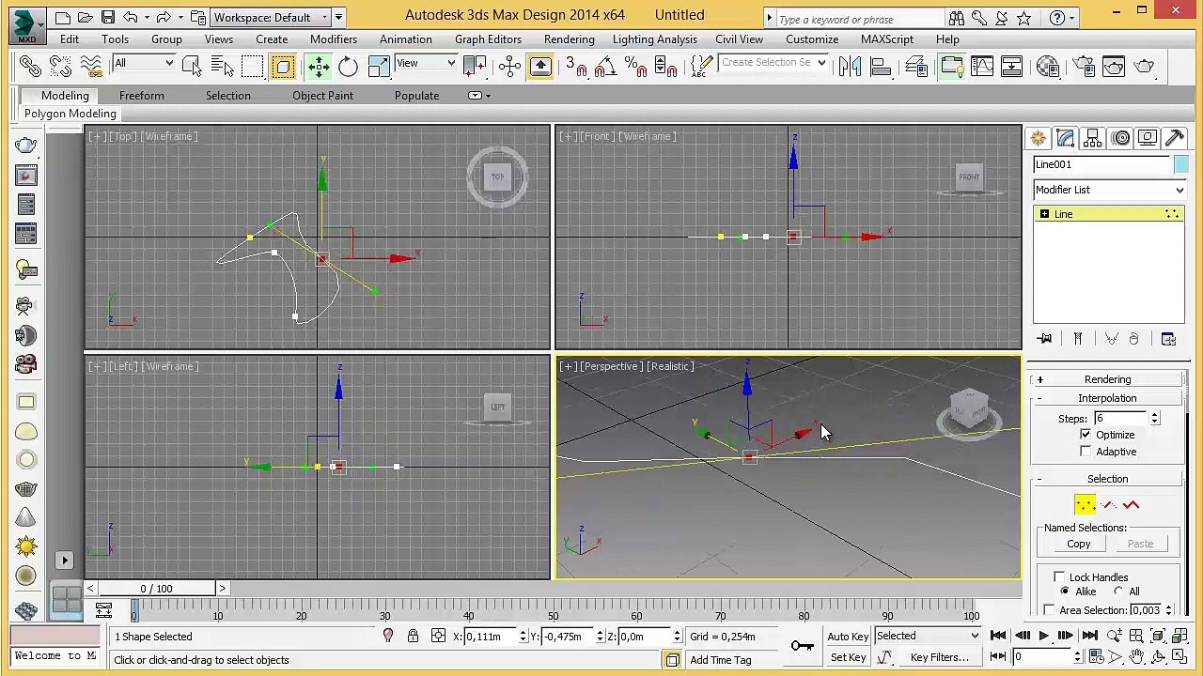Collapse the Selection rollout
This screenshot has height=676, width=1203.
pyautogui.click(x=1108, y=479)
